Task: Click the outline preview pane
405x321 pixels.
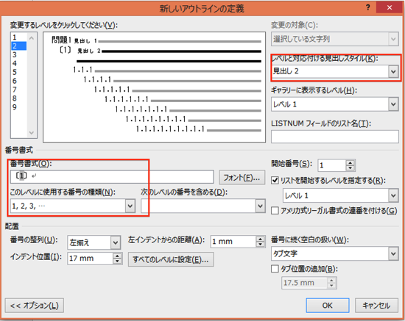Action: click(x=154, y=87)
